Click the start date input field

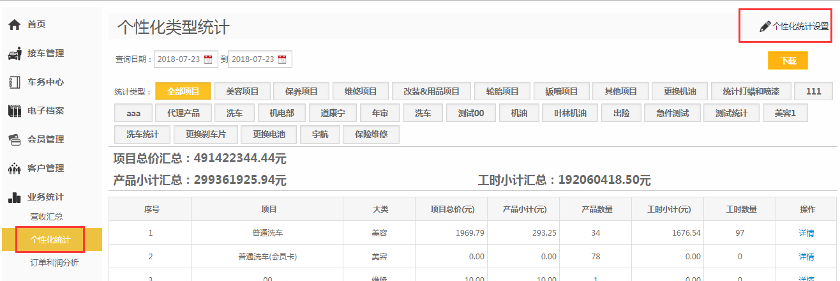[x=179, y=59]
